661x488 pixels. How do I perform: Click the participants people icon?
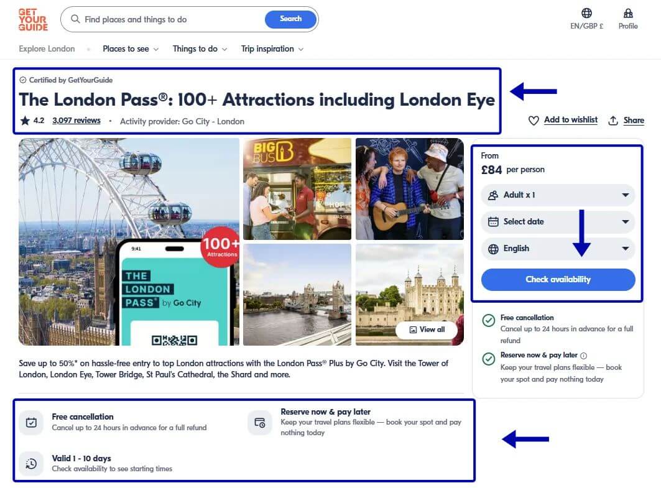(x=493, y=195)
